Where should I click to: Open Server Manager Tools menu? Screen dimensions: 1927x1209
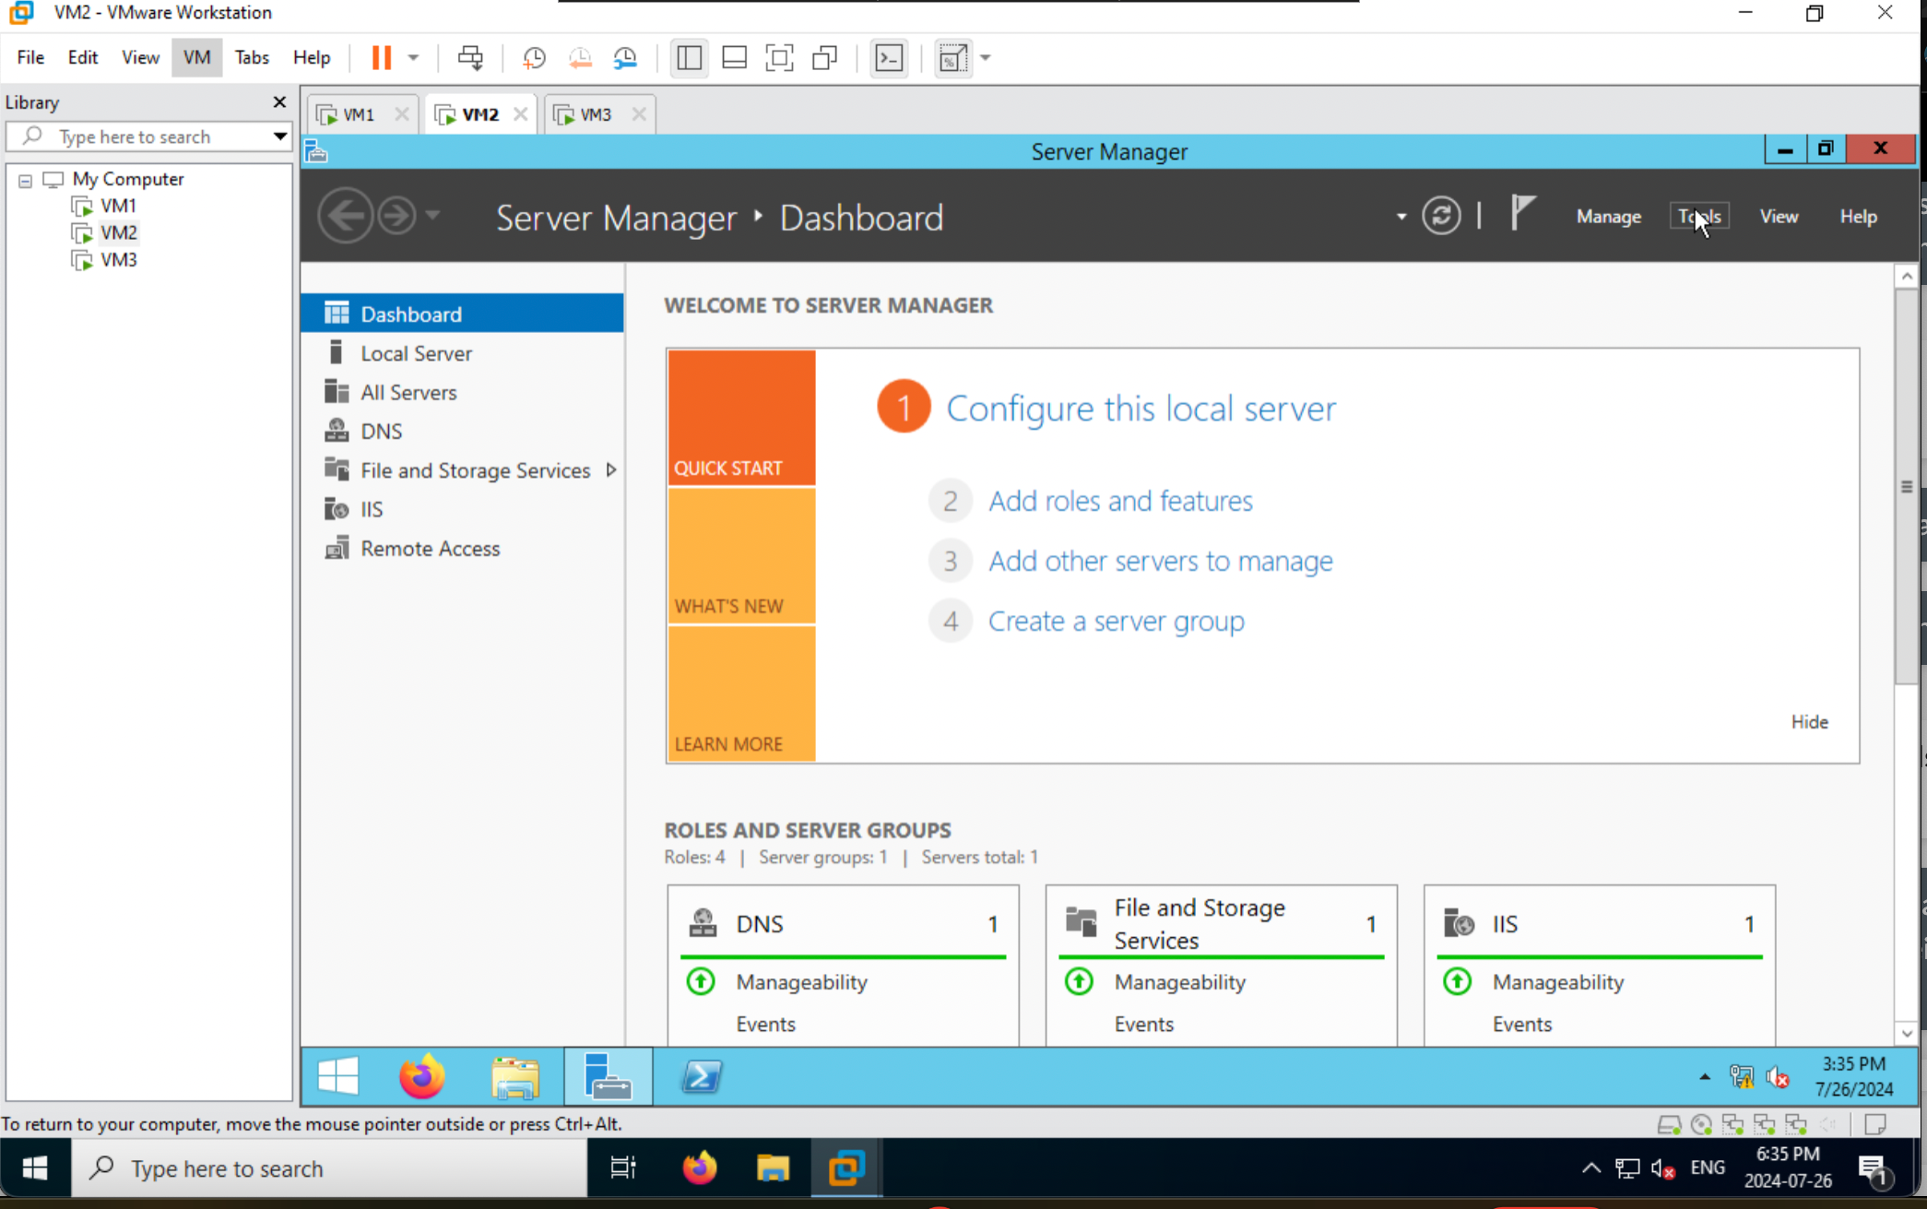(x=1699, y=216)
